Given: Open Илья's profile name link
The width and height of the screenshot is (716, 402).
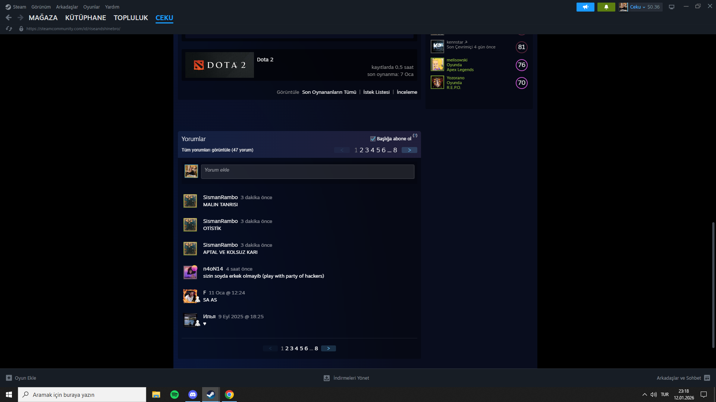Looking at the screenshot, I should (209, 316).
